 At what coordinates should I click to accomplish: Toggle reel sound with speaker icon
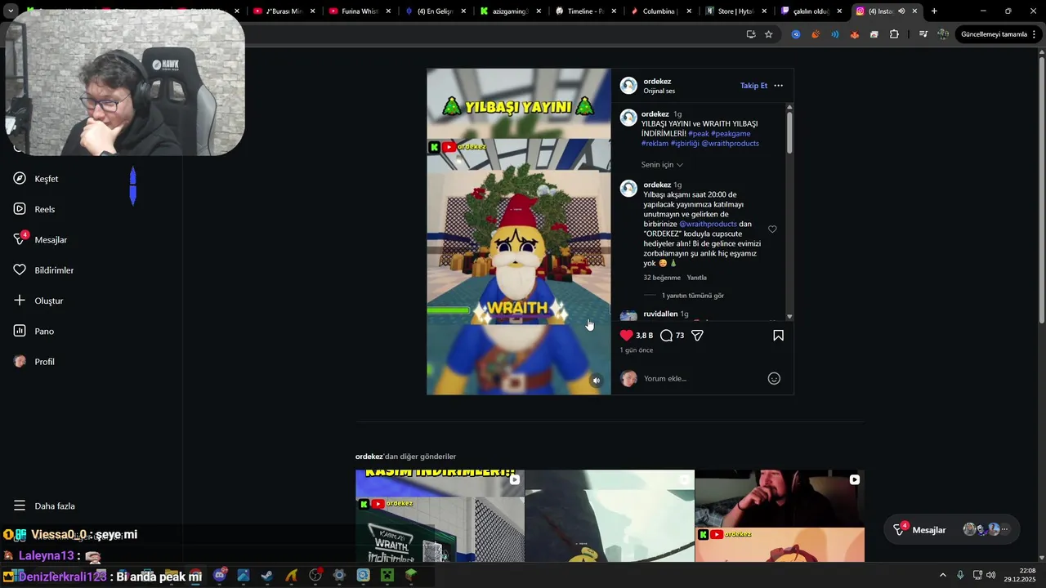coord(597,381)
